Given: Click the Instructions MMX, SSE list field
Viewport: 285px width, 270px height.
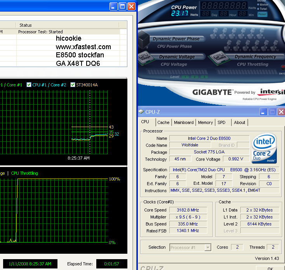Looking at the screenshot, I should (x=224, y=190).
